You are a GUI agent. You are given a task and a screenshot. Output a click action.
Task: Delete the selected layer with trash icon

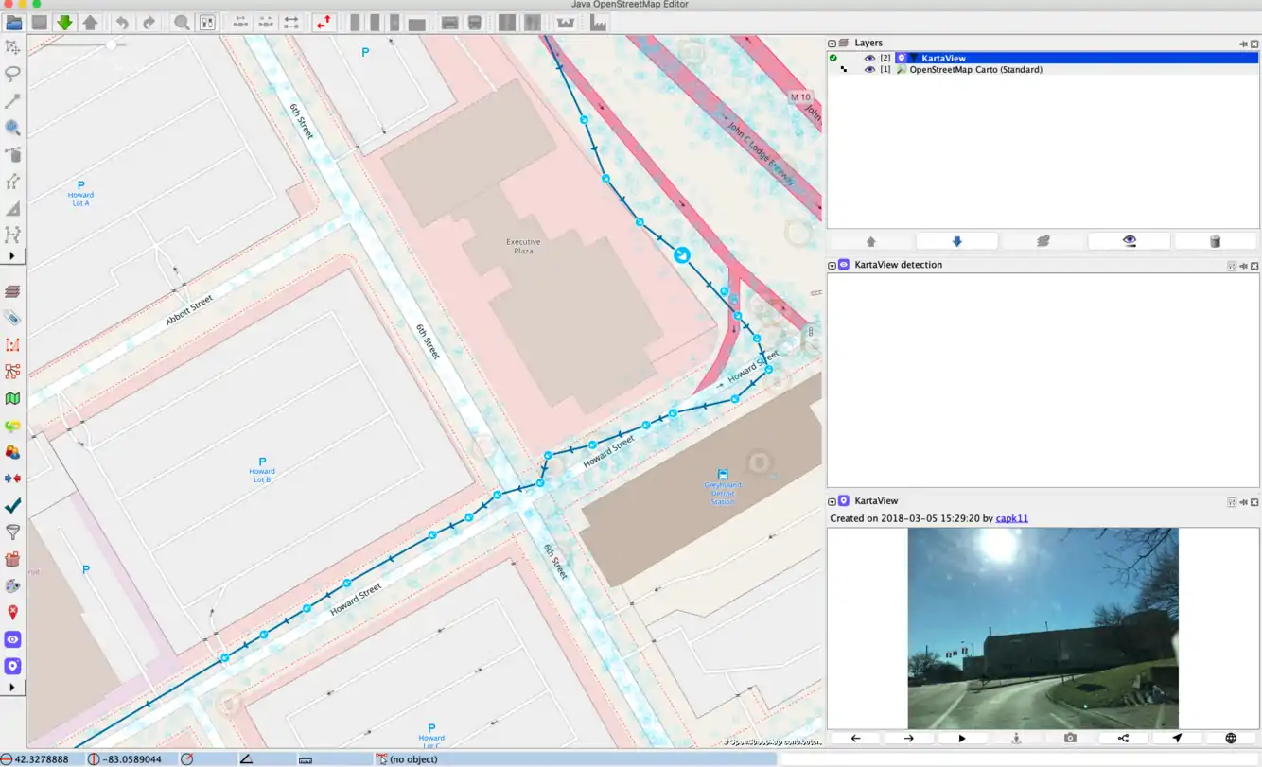(x=1215, y=241)
